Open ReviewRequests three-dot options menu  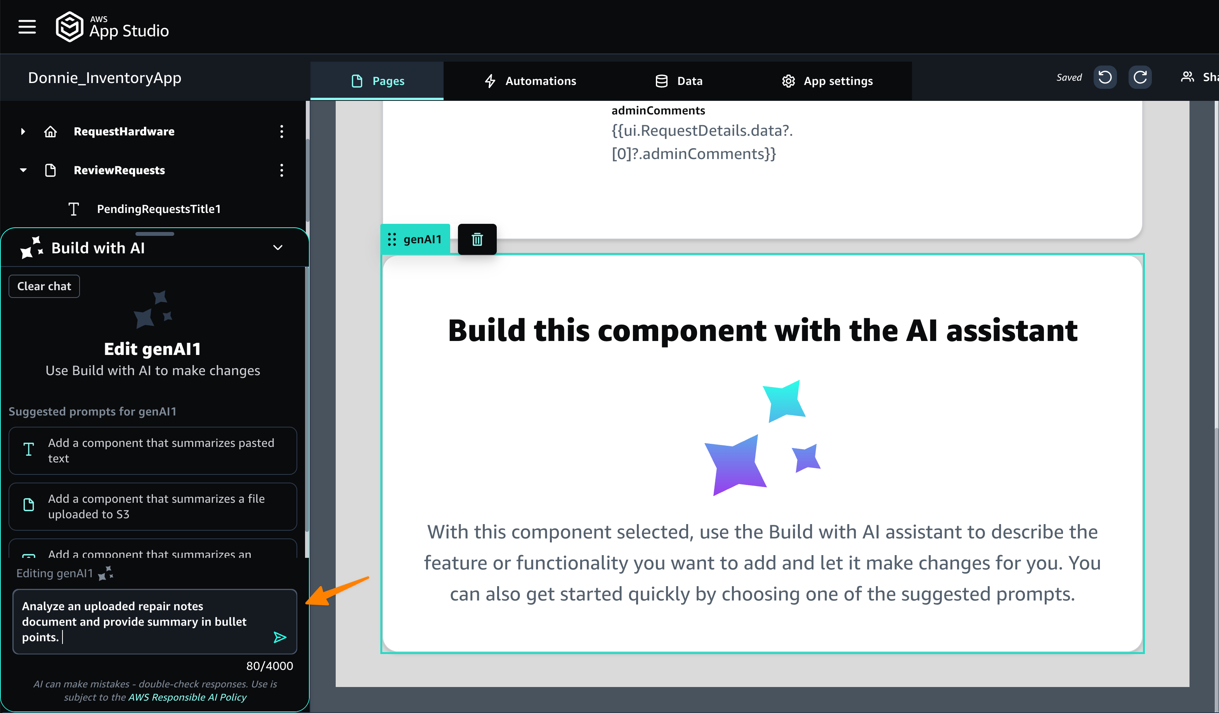(281, 170)
